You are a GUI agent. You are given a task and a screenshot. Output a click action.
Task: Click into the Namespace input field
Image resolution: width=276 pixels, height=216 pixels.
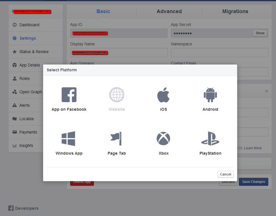219,52
